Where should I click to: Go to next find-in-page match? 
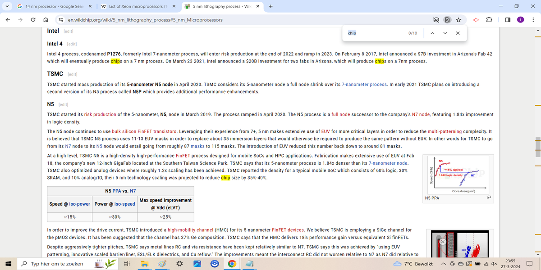tap(445, 33)
